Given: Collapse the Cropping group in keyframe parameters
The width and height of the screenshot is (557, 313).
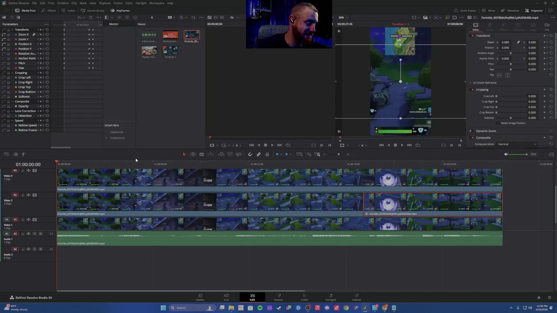Looking at the screenshot, I should click(12, 73).
